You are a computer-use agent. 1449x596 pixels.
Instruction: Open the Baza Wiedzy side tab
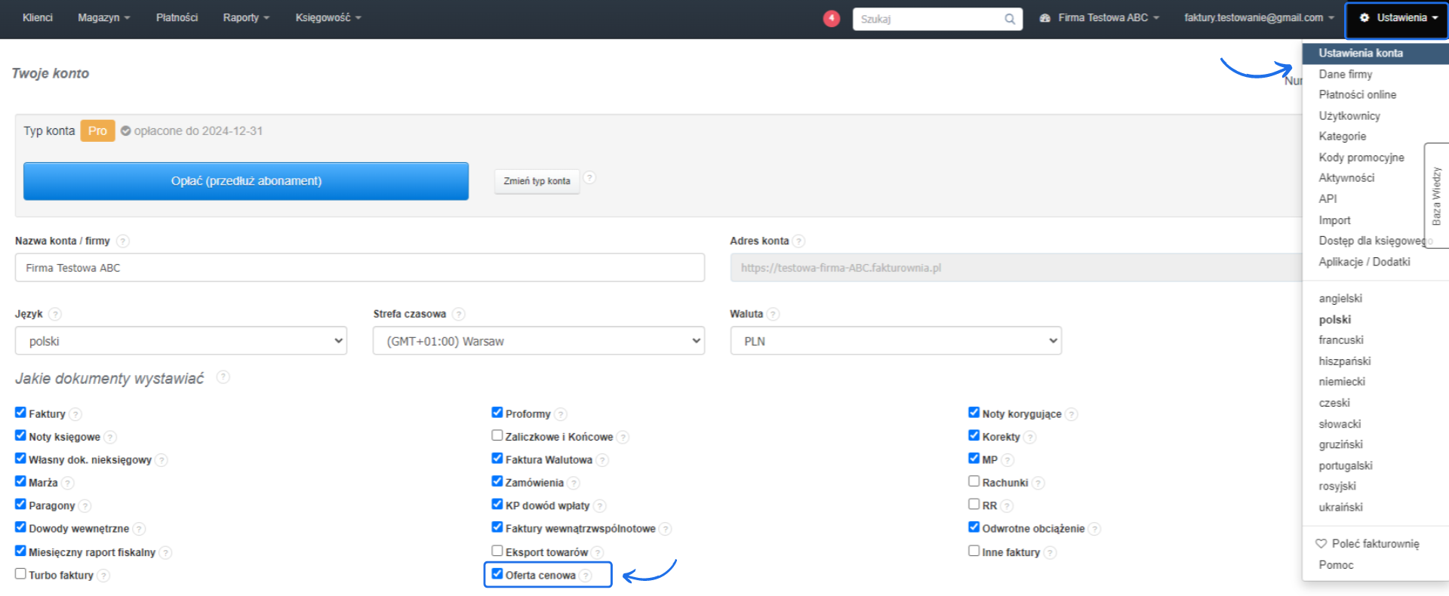[1436, 195]
